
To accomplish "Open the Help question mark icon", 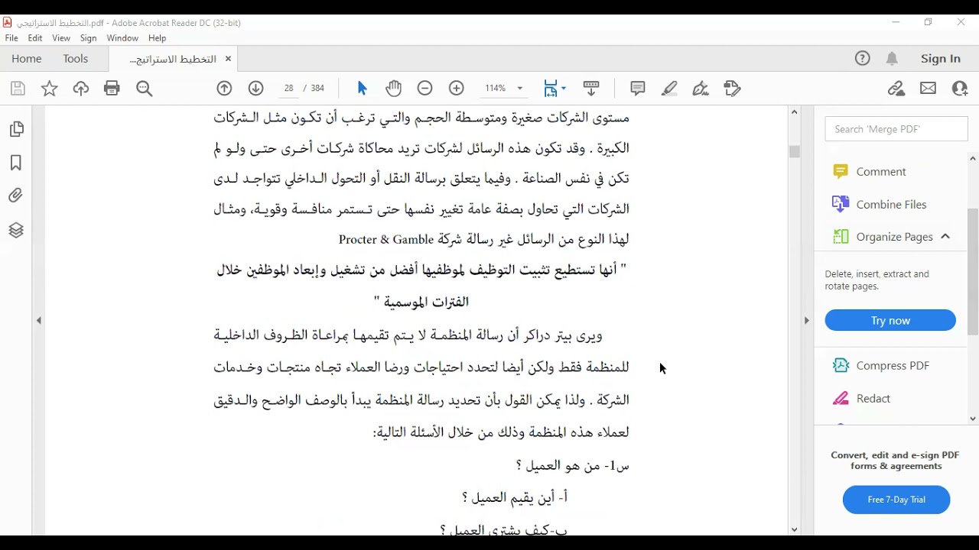I will [863, 59].
